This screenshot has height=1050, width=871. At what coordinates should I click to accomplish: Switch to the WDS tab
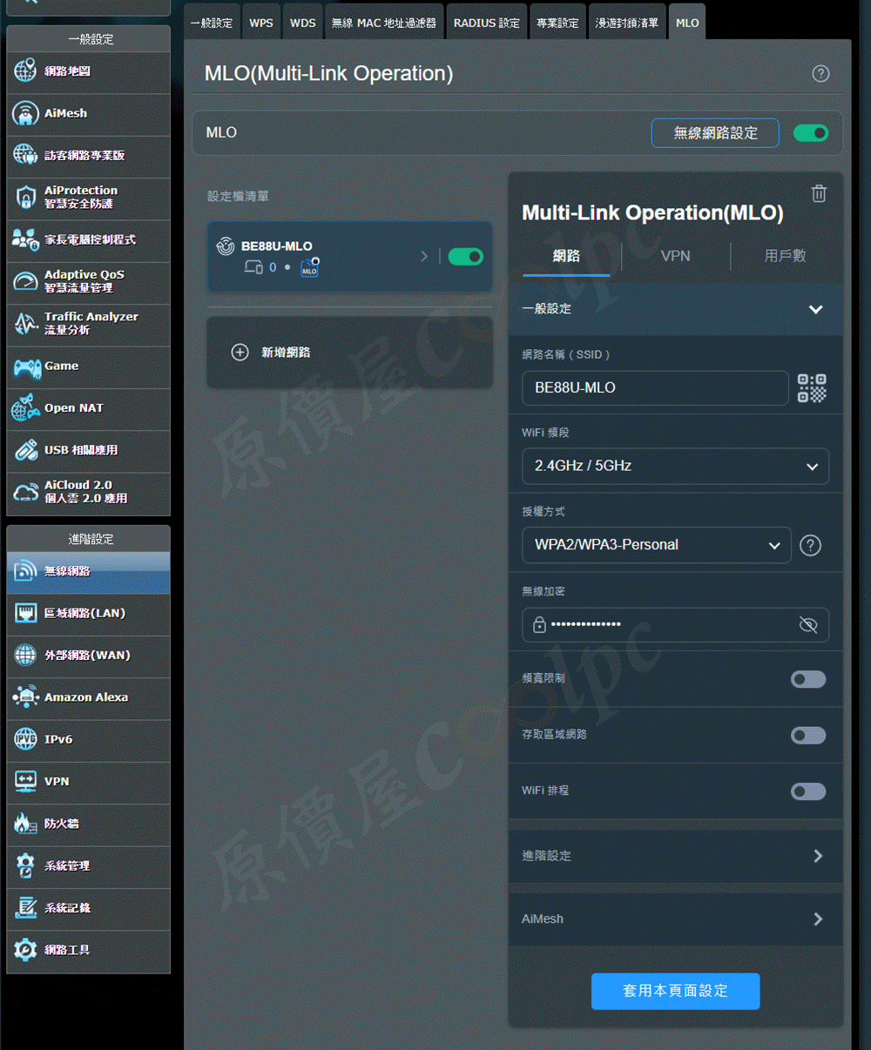point(302,23)
